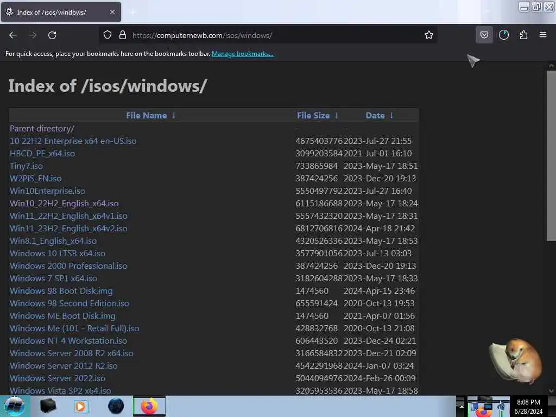The image size is (556, 417).
Task: Click the File Name sort arrow
Action: (174, 116)
